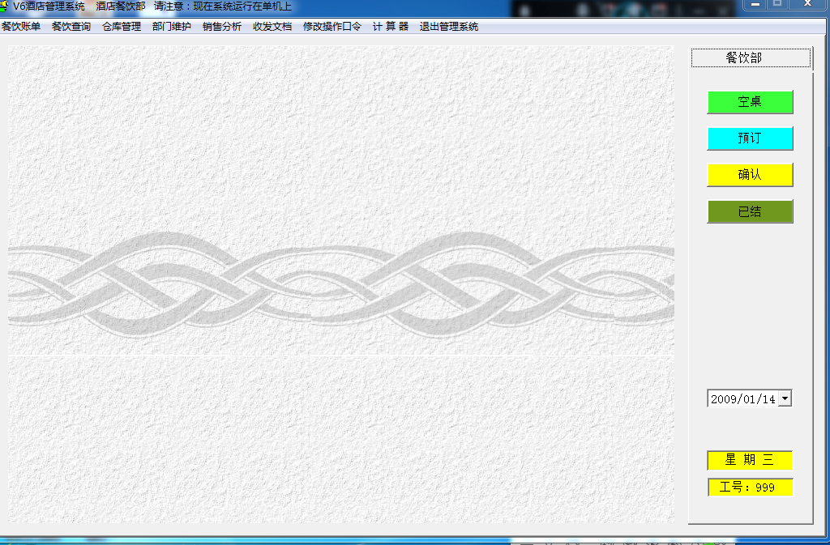The height and width of the screenshot is (545, 830).
Task: Open 修改操作口令 to change the password
Action: [332, 26]
